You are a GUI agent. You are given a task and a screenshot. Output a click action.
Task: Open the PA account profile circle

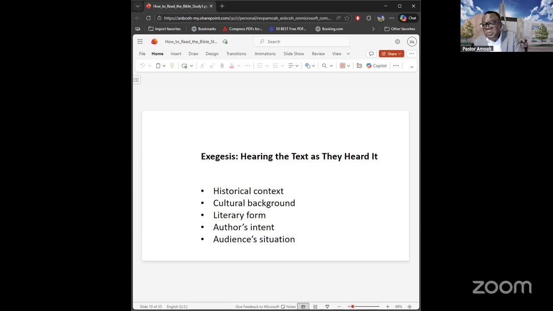412,42
